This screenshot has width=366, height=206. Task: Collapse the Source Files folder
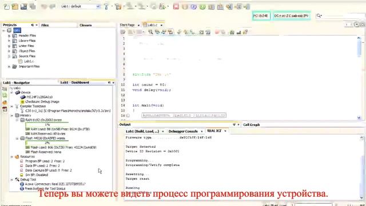pos(9,56)
